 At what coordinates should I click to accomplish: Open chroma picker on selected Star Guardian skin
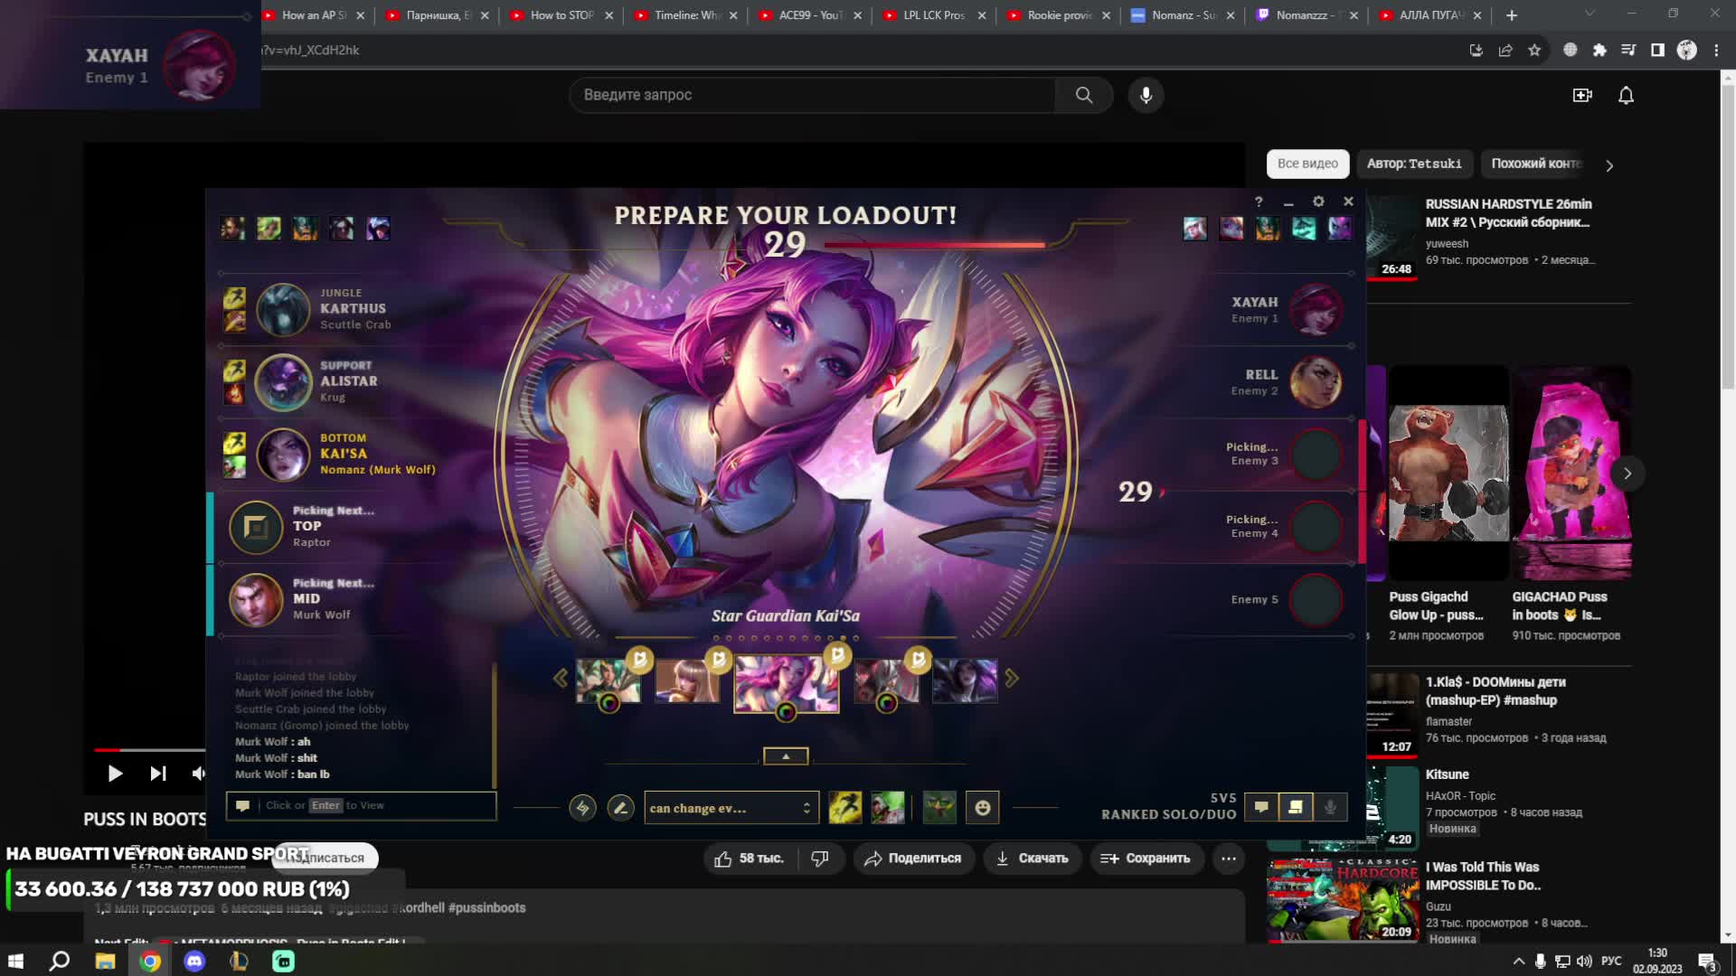click(x=786, y=712)
